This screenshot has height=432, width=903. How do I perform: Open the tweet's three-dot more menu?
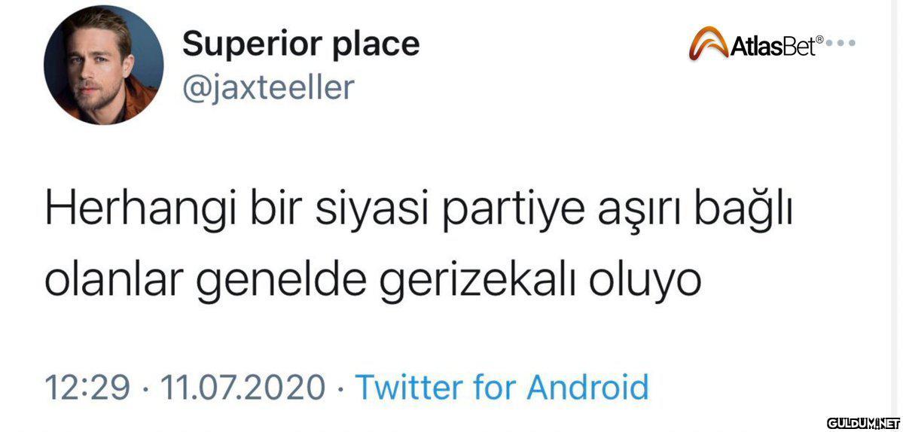(x=842, y=44)
